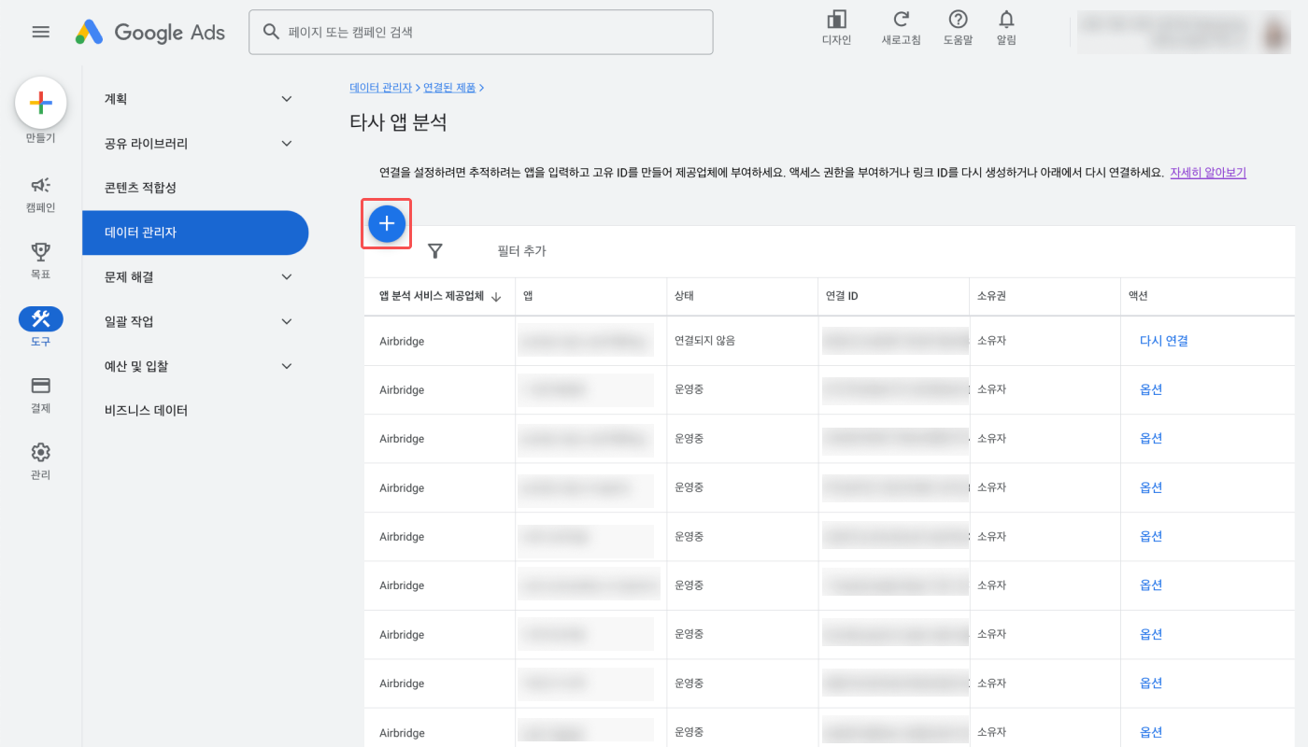This screenshot has height=747, width=1308.
Task: Click the sort arrow on 앱 분석 서비스 제공업체
Action: coord(496,297)
